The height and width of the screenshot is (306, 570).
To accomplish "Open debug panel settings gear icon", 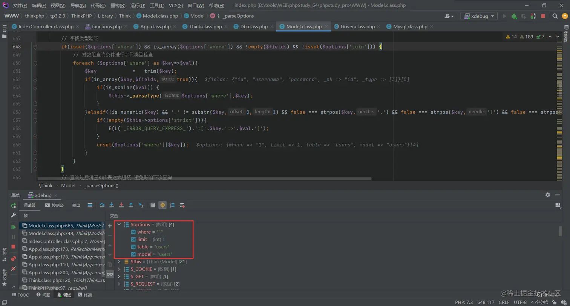I will (x=547, y=195).
